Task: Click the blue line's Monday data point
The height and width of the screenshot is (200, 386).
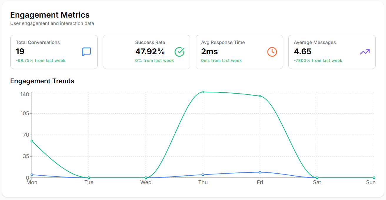Action: pos(32,175)
